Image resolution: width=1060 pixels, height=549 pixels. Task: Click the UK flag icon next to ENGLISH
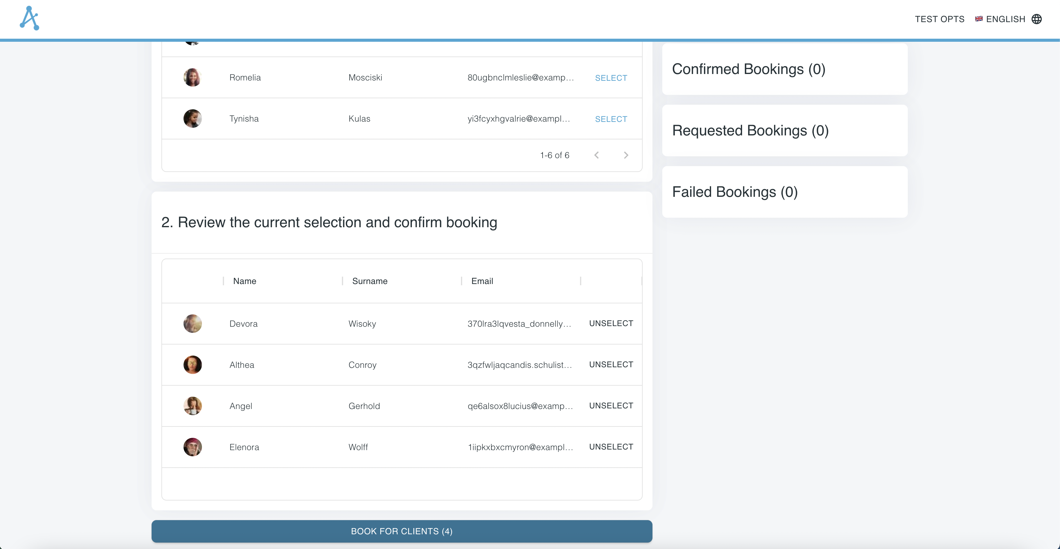coord(979,19)
